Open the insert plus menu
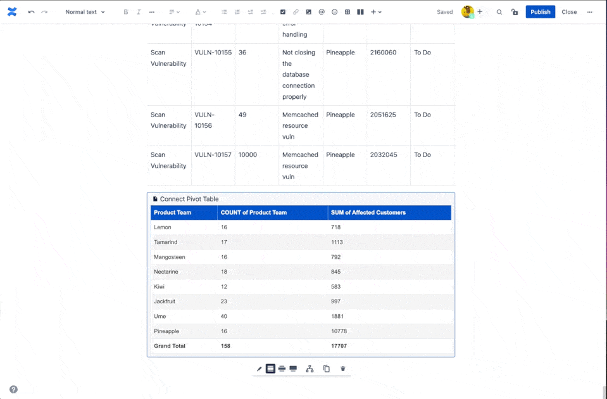 tap(376, 12)
